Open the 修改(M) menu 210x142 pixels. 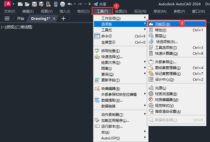tap(160, 11)
